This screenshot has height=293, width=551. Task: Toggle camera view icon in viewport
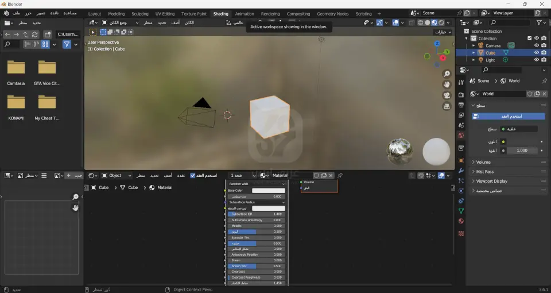pyautogui.click(x=447, y=95)
